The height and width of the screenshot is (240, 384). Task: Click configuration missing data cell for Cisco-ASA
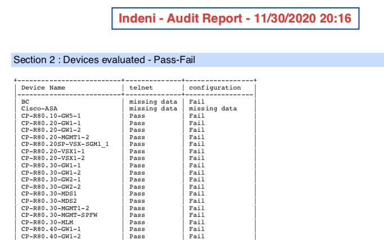pyautogui.click(x=213, y=109)
